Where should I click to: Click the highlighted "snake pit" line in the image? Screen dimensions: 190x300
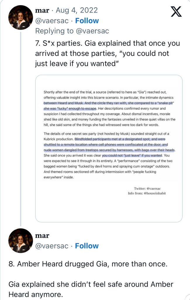(107, 104)
